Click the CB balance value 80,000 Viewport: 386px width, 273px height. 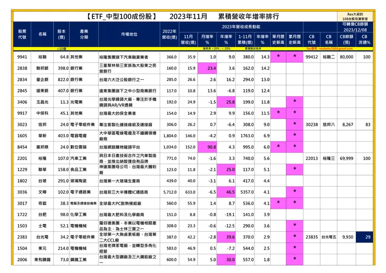346,57
